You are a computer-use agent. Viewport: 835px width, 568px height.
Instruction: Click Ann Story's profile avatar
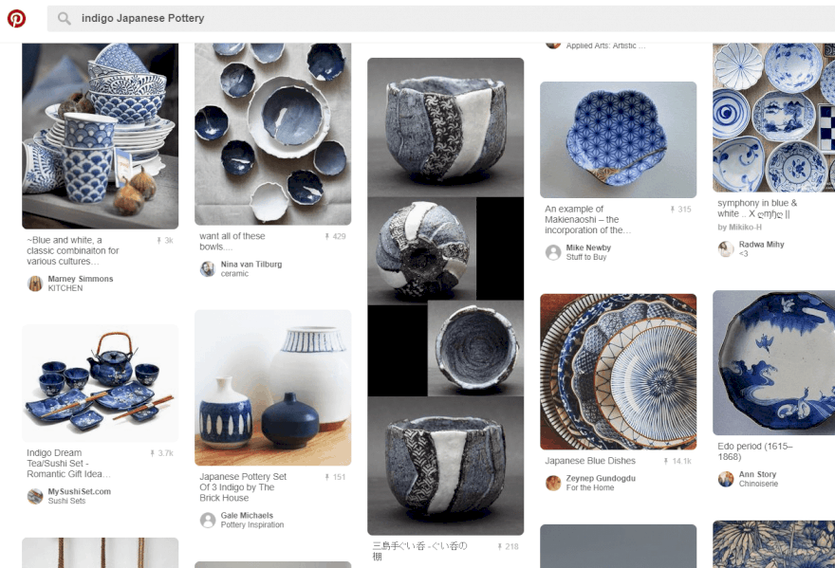pyautogui.click(x=726, y=479)
